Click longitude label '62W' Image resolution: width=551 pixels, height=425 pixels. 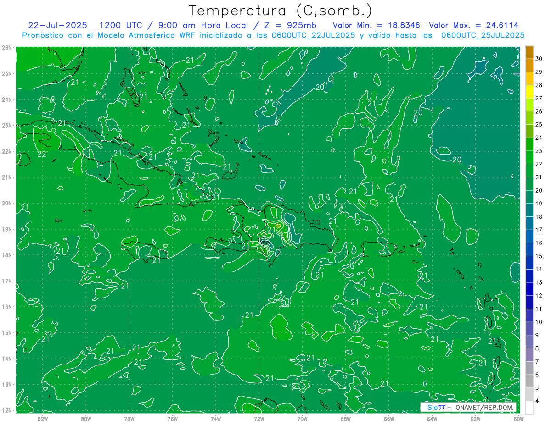coord(475,419)
